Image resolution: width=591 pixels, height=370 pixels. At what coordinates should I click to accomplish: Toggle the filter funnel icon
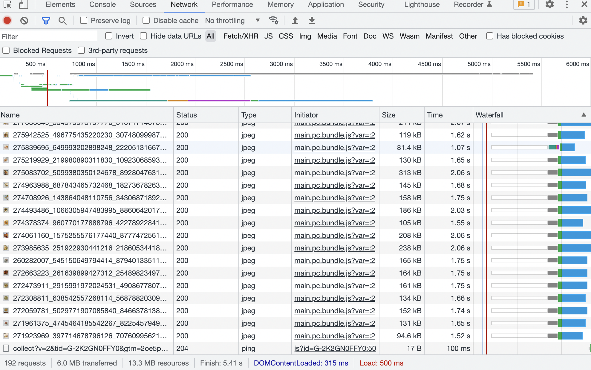46,21
